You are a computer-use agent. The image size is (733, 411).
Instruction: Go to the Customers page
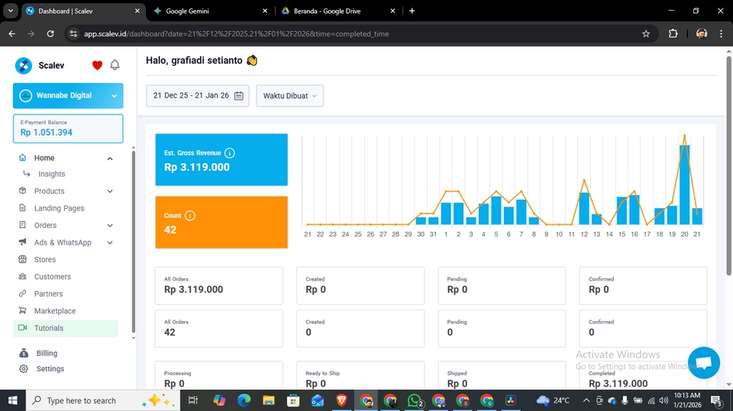pyautogui.click(x=53, y=277)
